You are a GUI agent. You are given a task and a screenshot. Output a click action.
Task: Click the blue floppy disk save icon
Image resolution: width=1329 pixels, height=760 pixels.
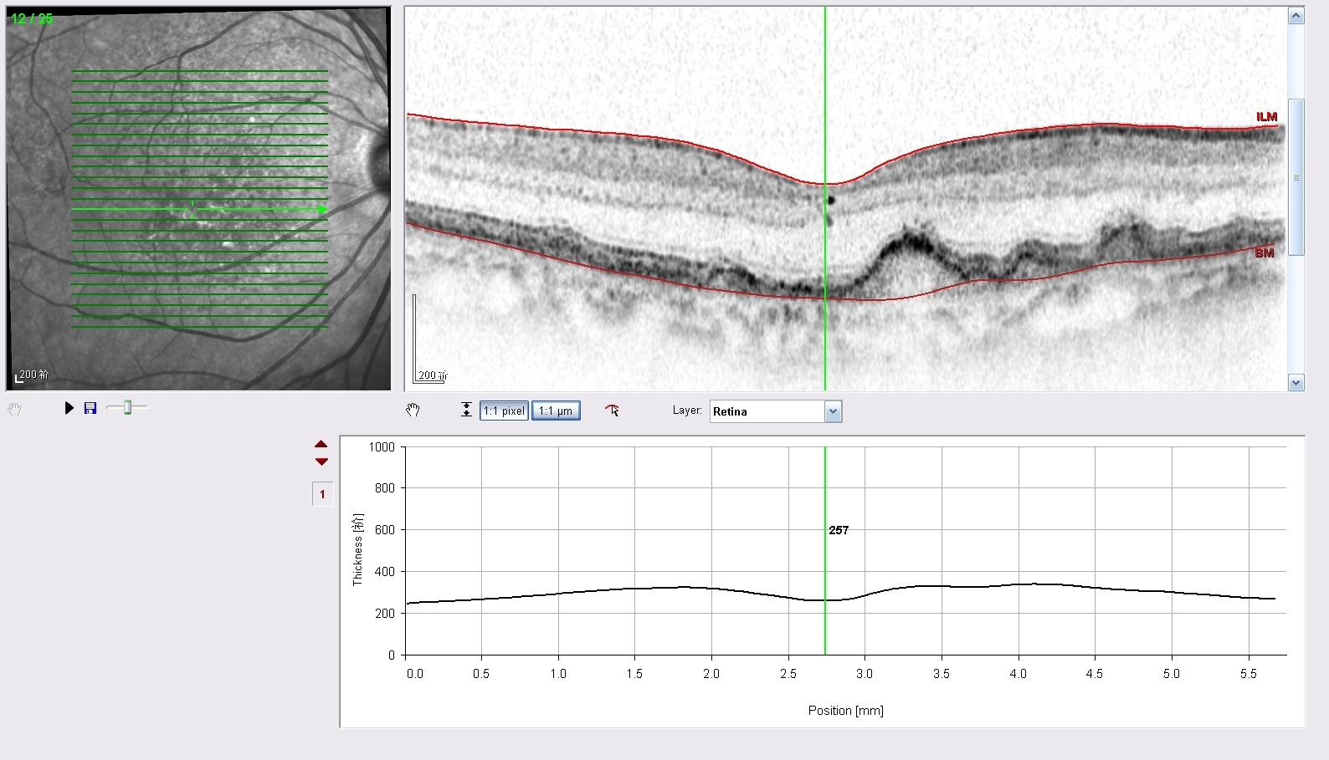coord(90,408)
